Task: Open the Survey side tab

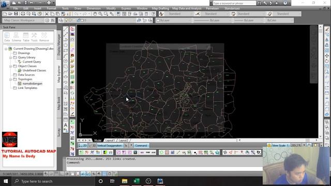Action: pyautogui.click(x=58, y=132)
